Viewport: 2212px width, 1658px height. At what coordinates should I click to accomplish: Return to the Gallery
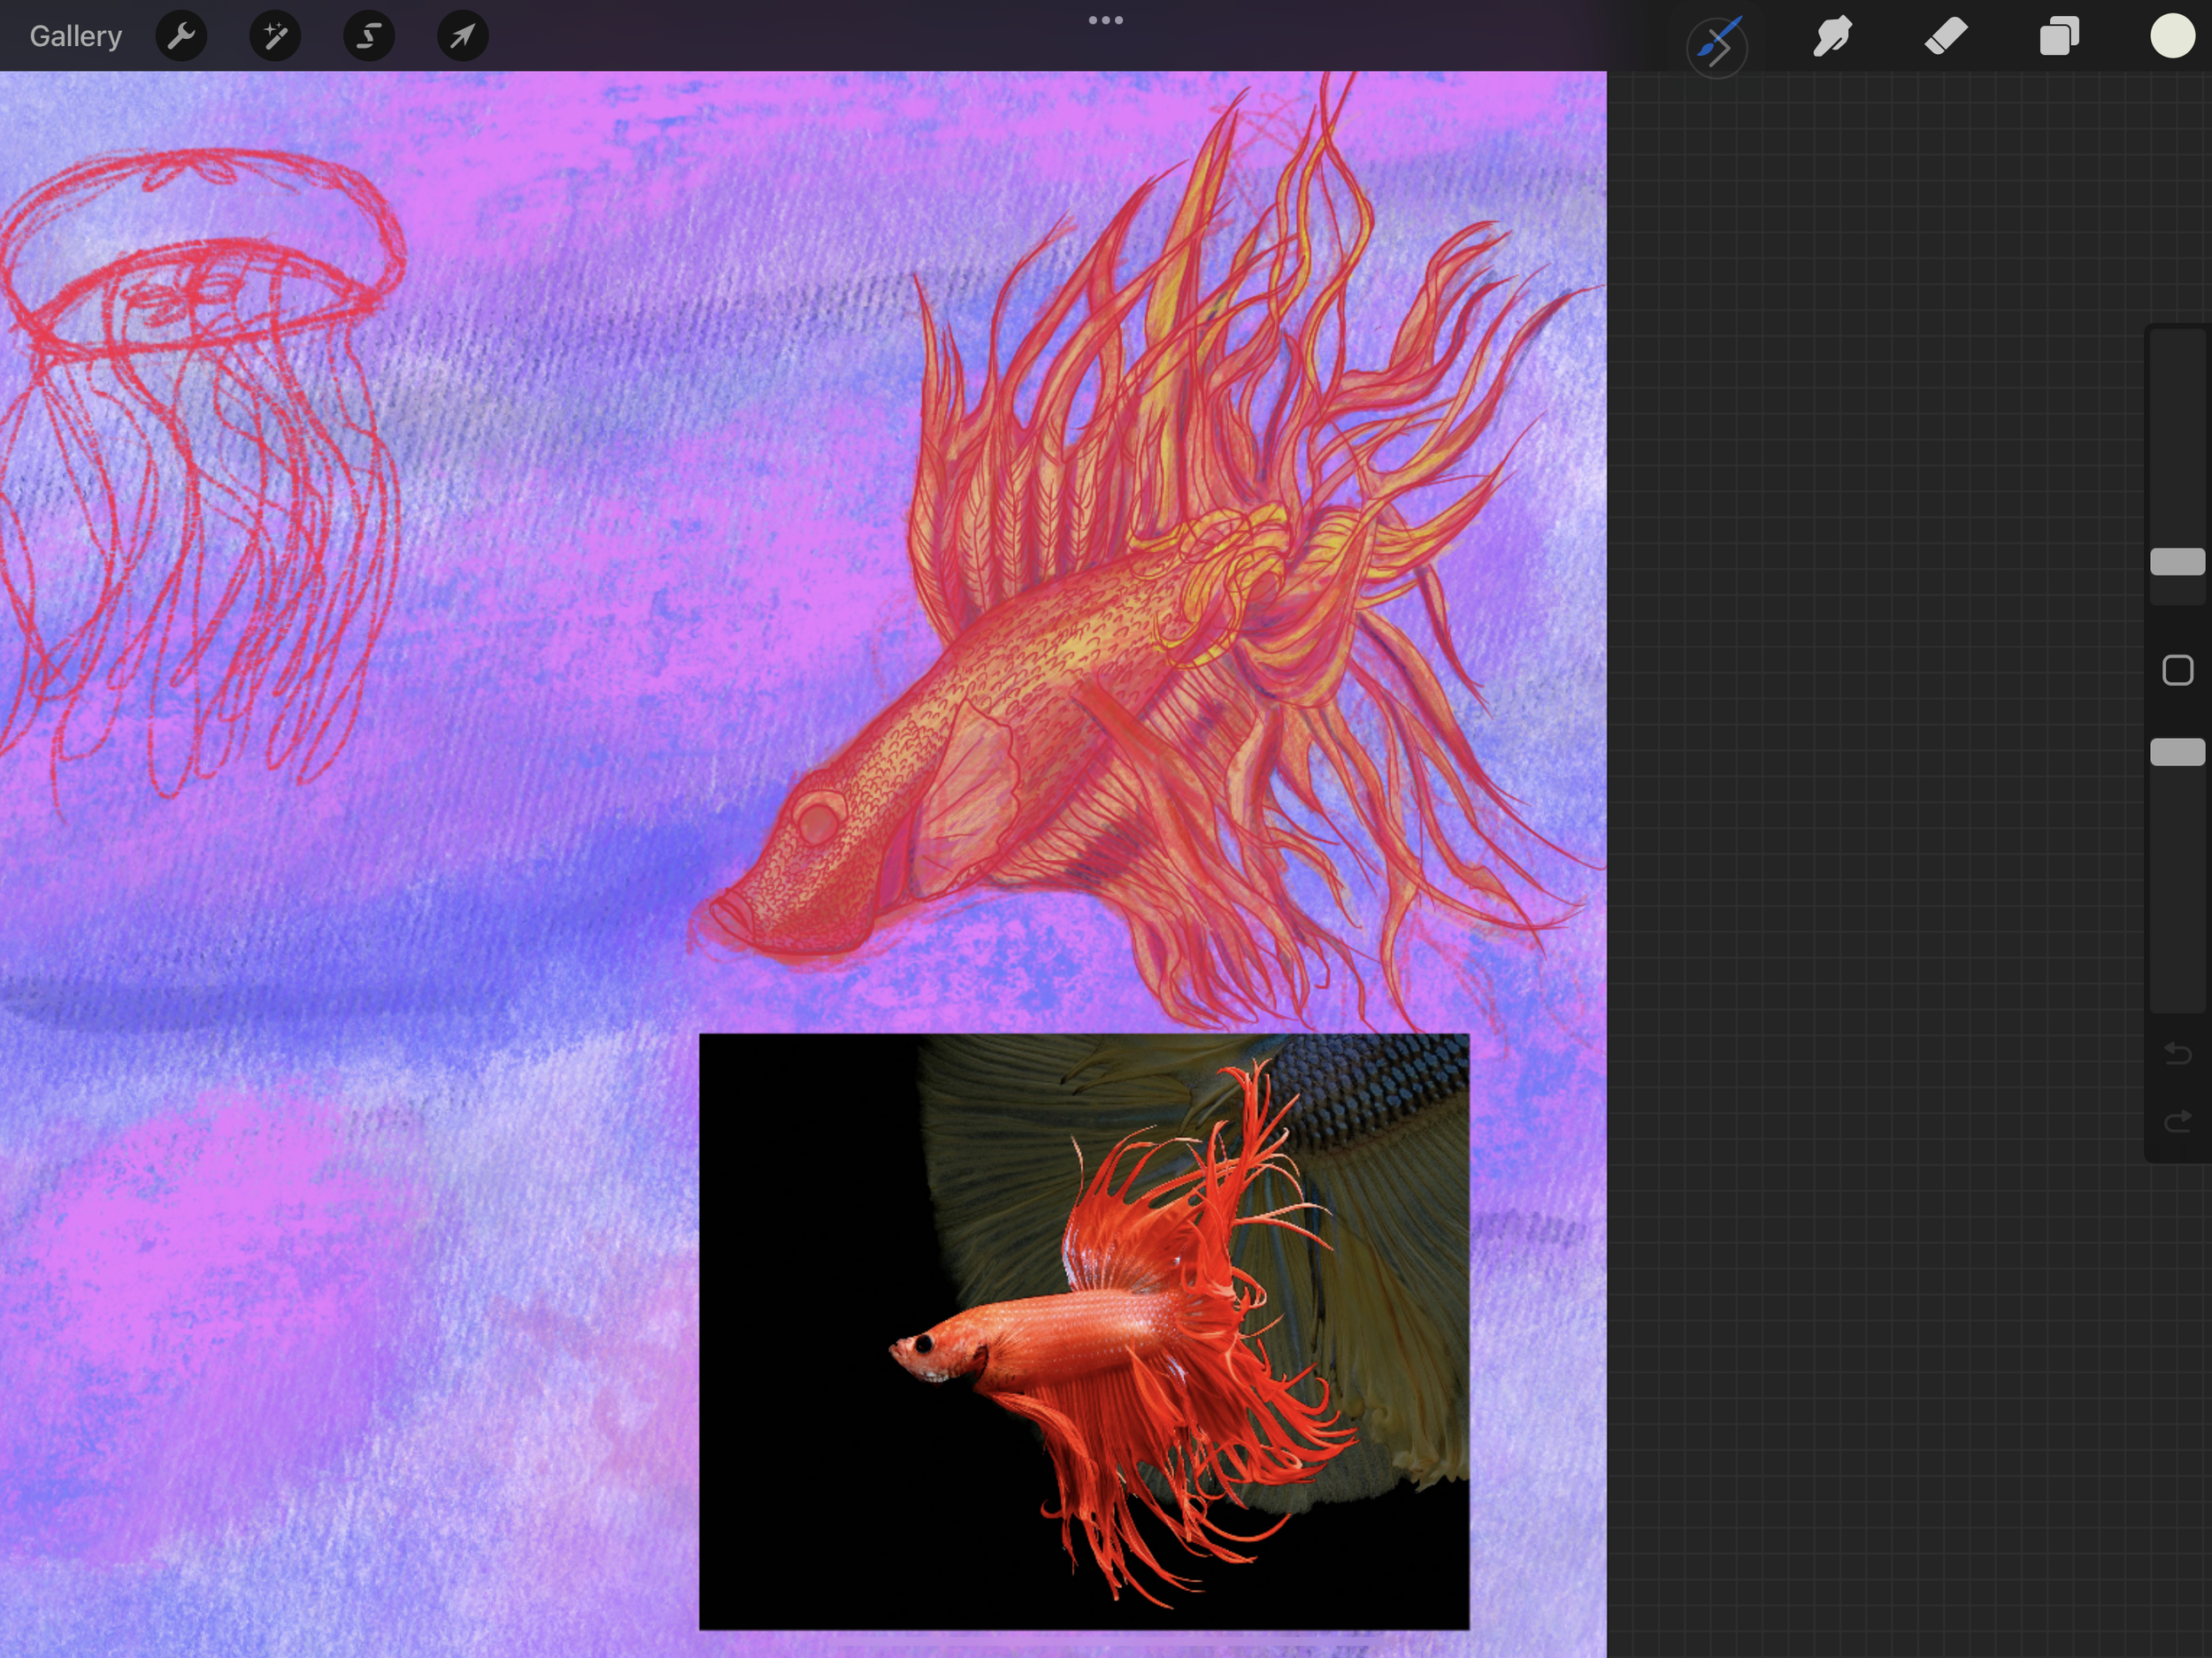75,37
